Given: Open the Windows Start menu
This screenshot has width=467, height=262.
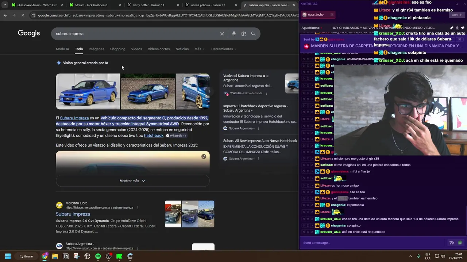Looking at the screenshot, I should pos(8,256).
